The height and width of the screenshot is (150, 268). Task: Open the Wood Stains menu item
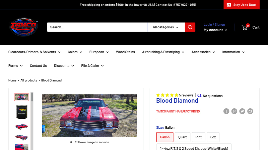tap(125, 52)
